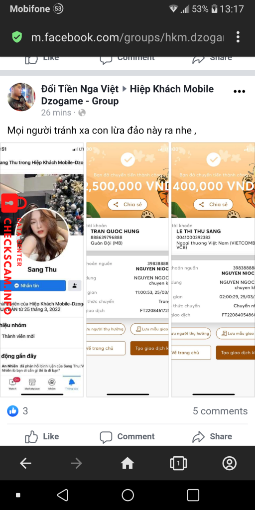Tap the Android home circle button
The height and width of the screenshot is (510, 255).
[x=127, y=495]
